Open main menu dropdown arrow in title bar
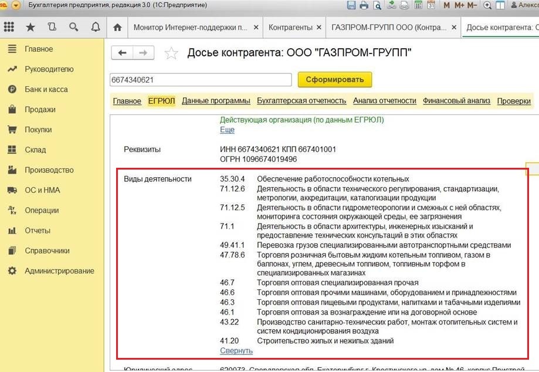Screen dimensions: 539x372 pyautogui.click(x=16, y=5)
